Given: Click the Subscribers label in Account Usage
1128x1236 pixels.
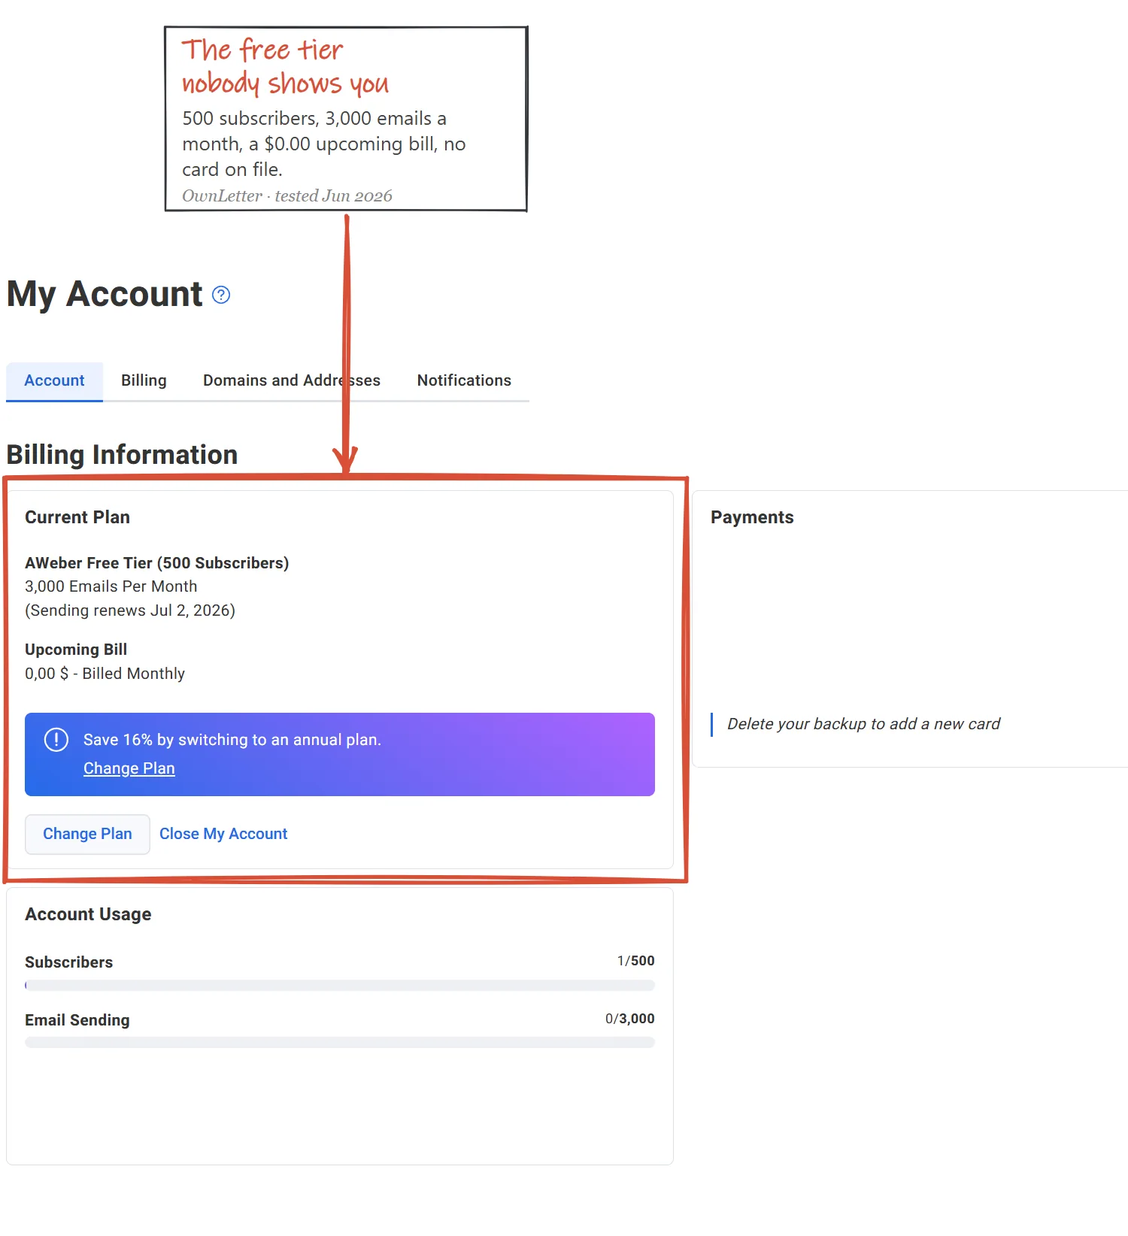Looking at the screenshot, I should 68,962.
